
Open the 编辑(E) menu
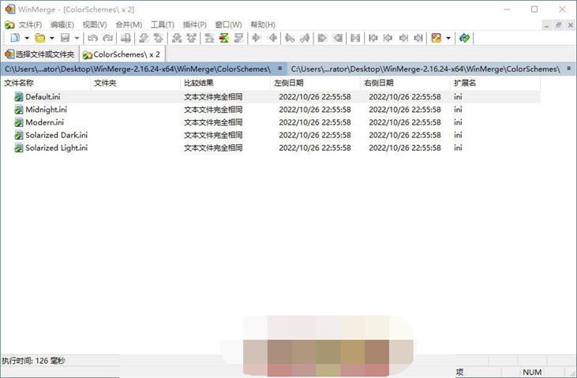tap(62, 24)
